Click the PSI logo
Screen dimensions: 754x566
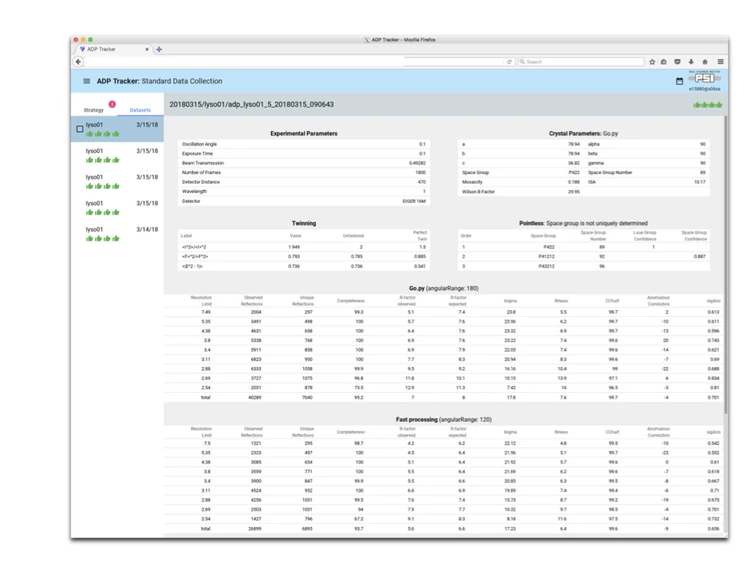[x=704, y=78]
